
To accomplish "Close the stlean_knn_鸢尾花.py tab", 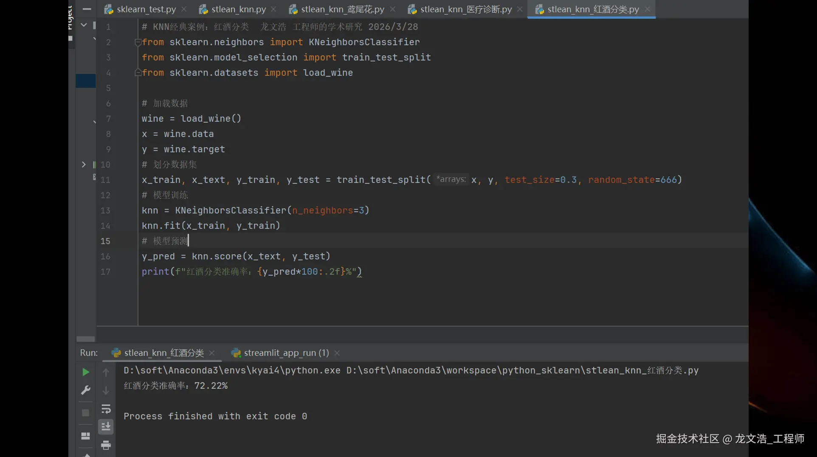I will [393, 9].
